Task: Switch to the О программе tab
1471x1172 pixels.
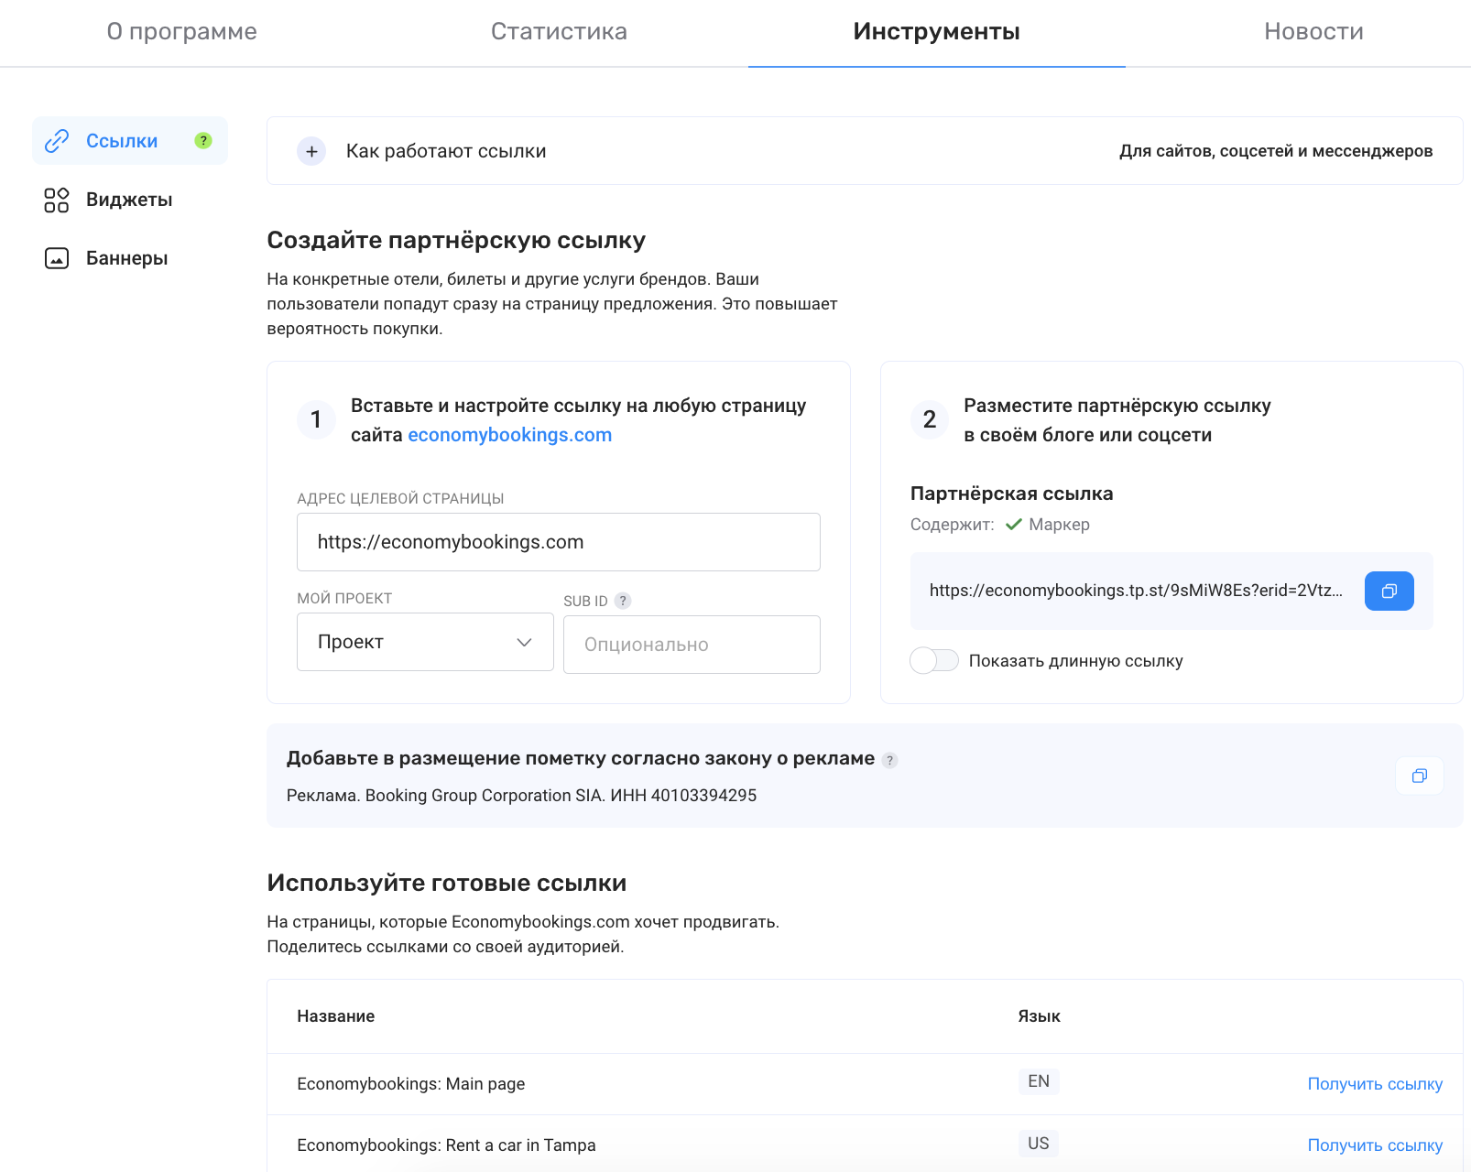Action: [x=181, y=32]
